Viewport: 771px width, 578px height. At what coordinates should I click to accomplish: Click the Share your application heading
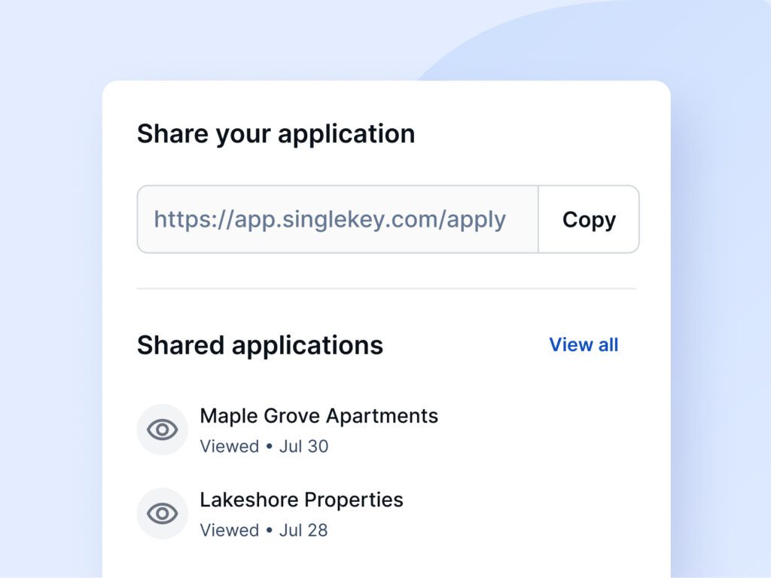tap(276, 134)
